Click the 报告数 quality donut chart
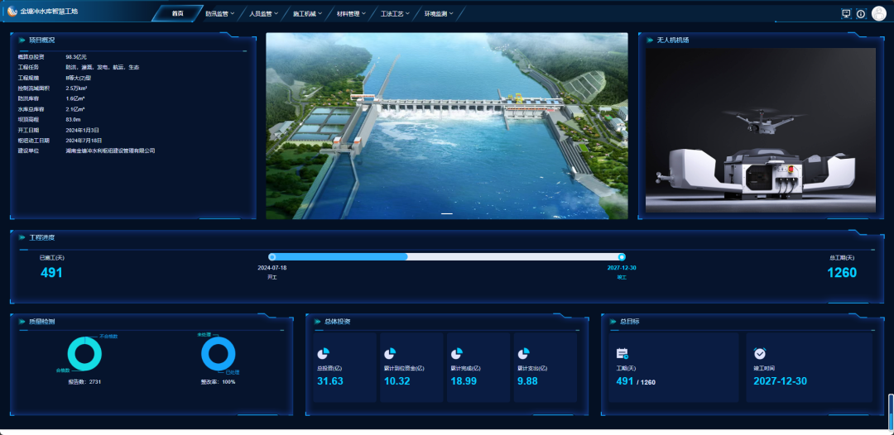Viewport: 894px width, 435px height. point(84,354)
